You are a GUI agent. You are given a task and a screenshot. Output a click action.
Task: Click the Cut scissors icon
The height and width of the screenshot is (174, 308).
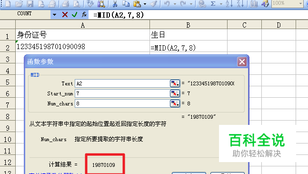115,3
